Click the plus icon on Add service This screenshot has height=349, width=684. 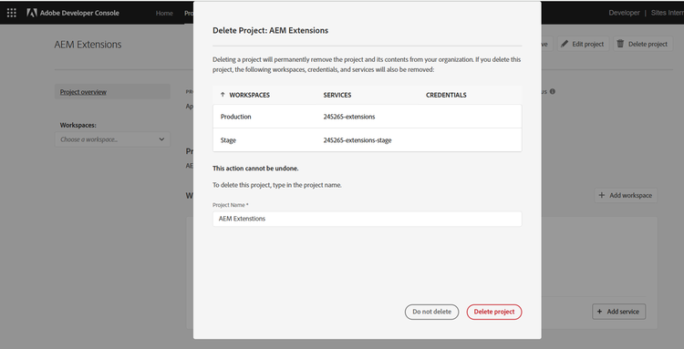pos(599,312)
